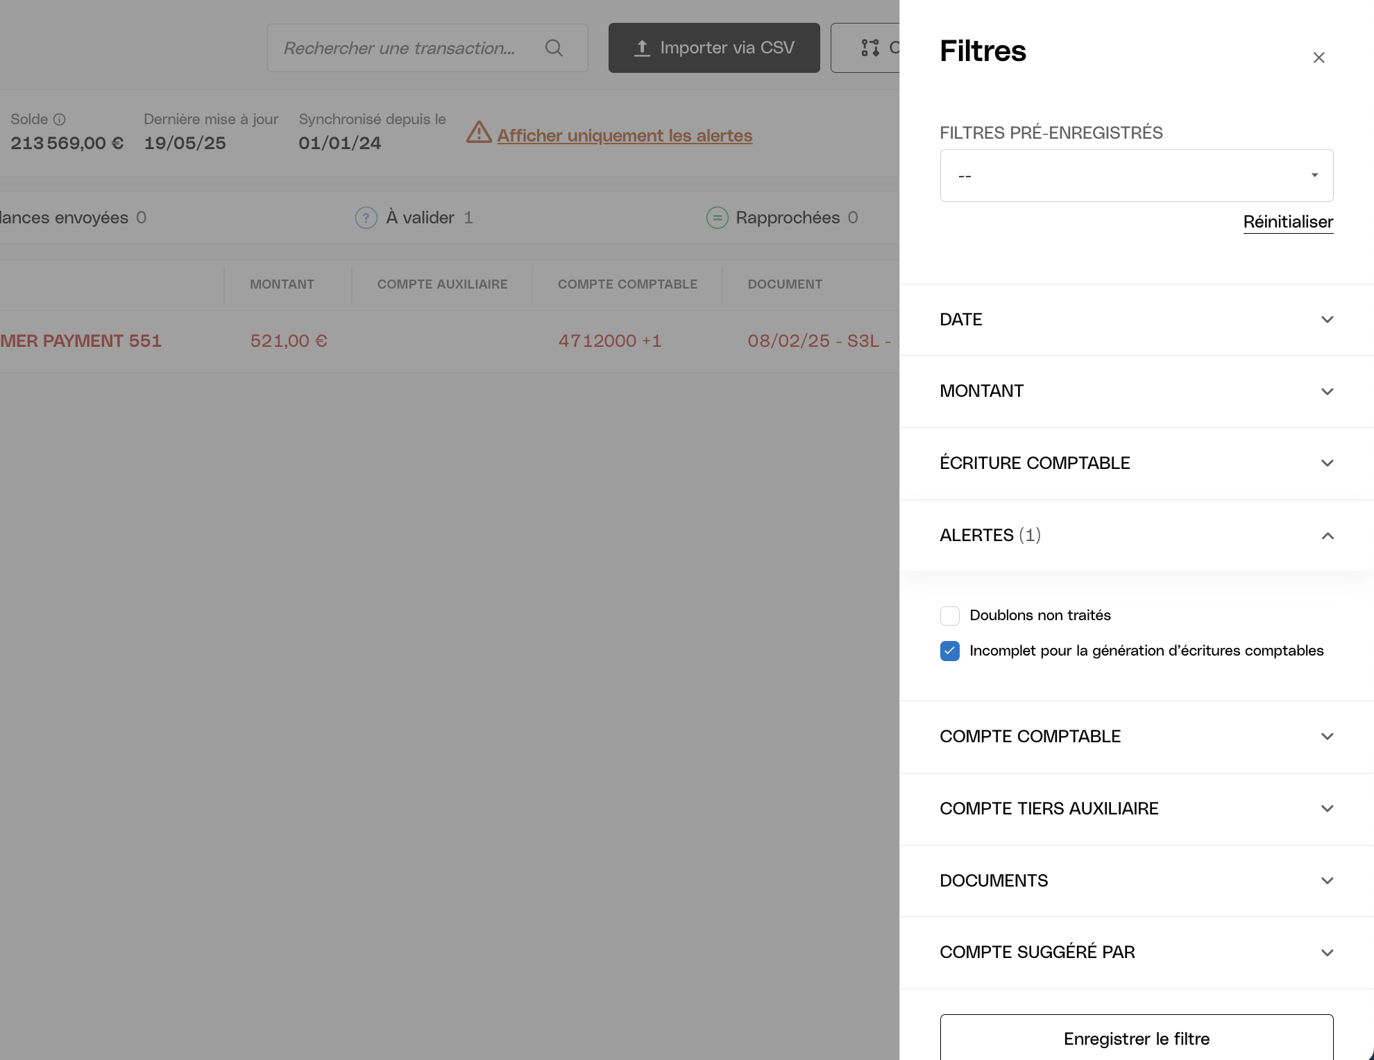Click the À valider question mark icon
Viewport: 1374px width, 1060px height.
366,218
